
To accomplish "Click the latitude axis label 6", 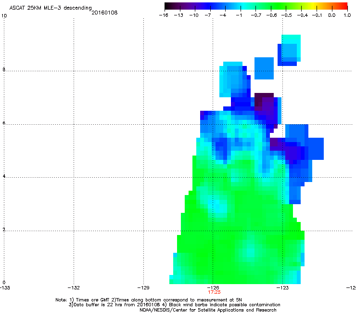I will point(4,123).
